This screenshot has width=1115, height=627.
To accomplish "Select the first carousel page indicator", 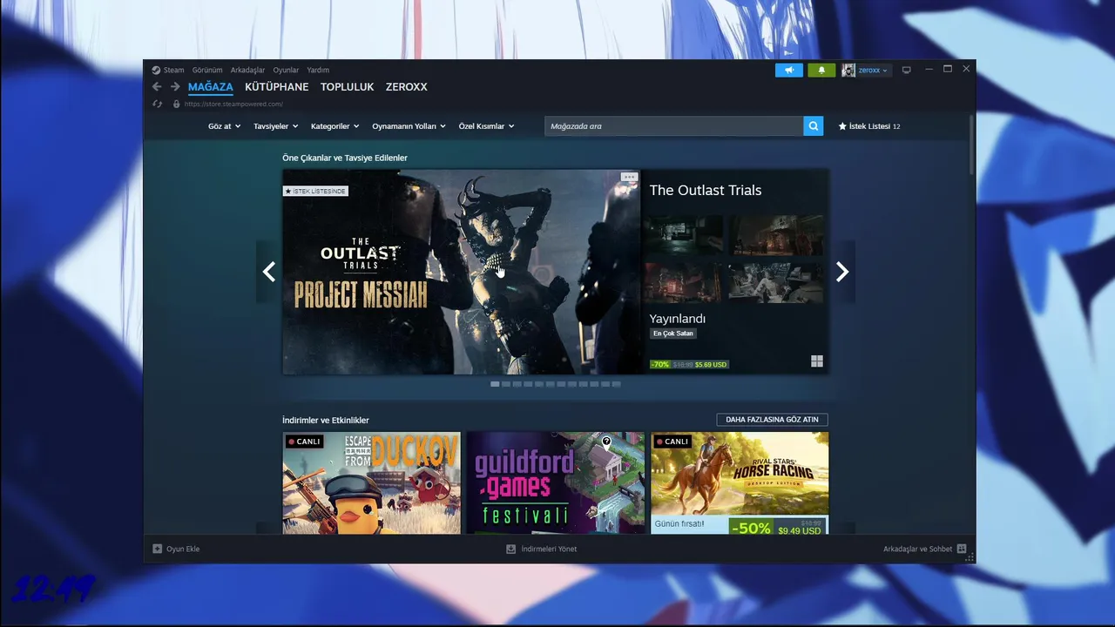I will coord(495,384).
